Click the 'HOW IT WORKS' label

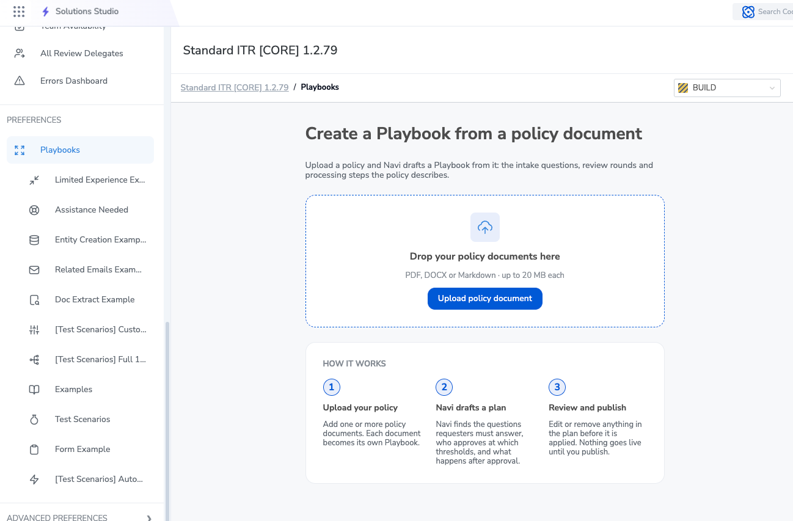point(354,363)
